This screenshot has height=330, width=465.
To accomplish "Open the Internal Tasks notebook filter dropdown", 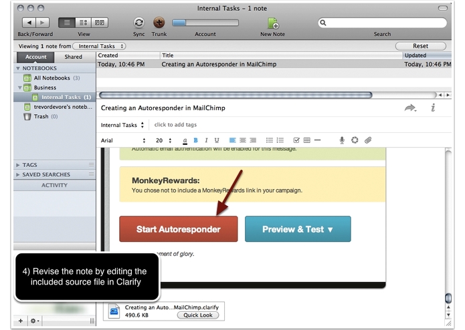I will tap(100, 46).
